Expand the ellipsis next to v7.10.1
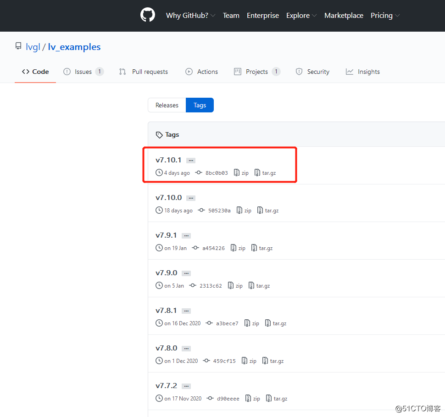 pos(191,161)
